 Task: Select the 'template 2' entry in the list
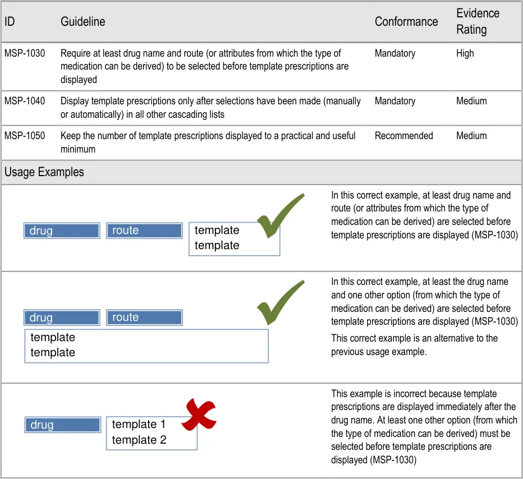click(139, 440)
